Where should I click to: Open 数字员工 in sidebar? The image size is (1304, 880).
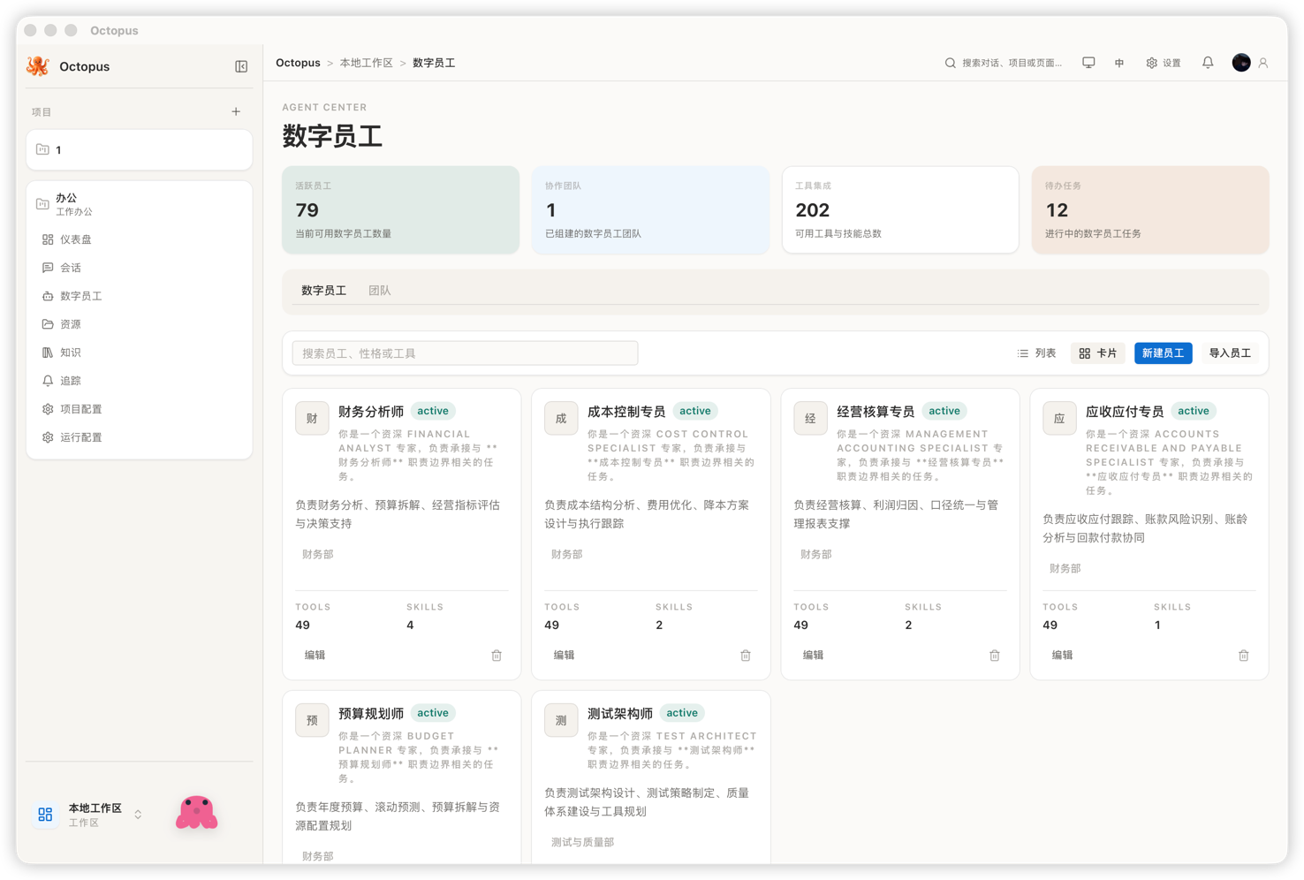(x=139, y=296)
